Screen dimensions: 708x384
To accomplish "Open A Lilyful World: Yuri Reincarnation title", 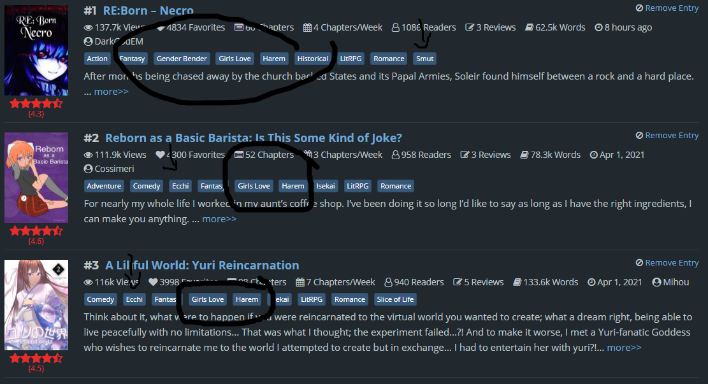I will (202, 265).
